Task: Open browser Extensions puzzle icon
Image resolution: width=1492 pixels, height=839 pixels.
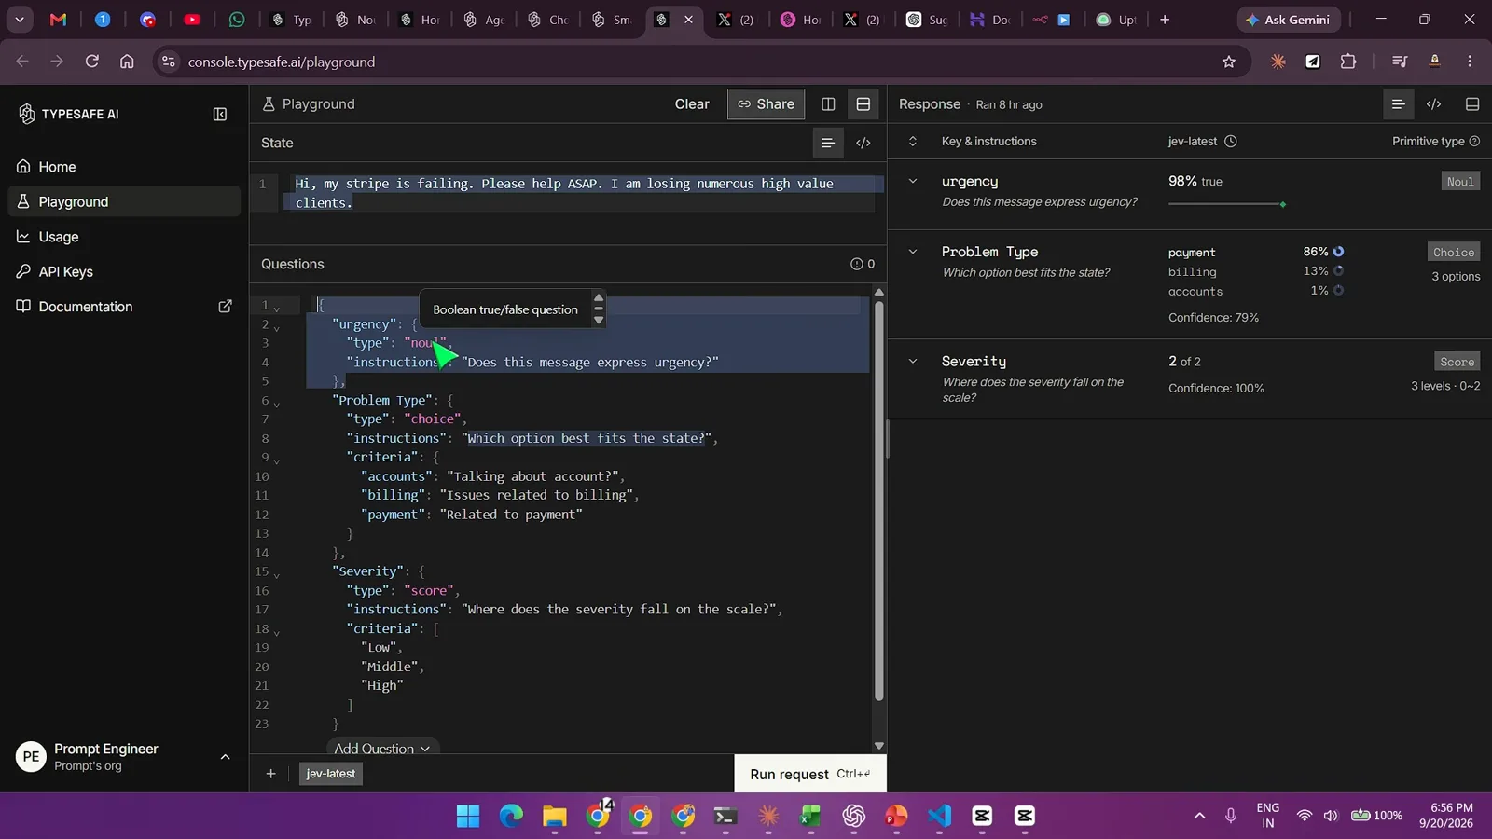Action: pos(1348,62)
